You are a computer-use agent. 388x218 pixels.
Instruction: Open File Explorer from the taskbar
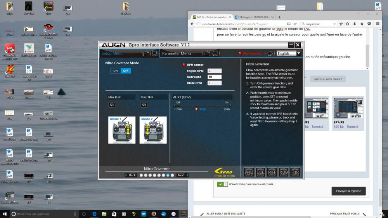[104, 214]
